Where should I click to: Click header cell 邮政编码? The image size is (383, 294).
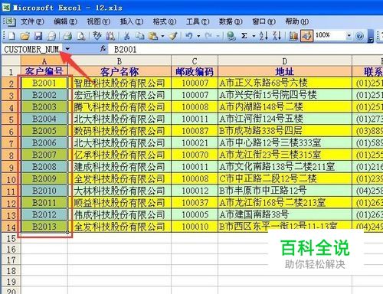coord(195,72)
